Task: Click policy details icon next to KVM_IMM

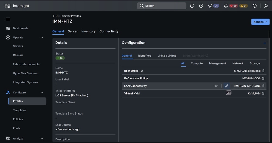Action: coord(263,93)
